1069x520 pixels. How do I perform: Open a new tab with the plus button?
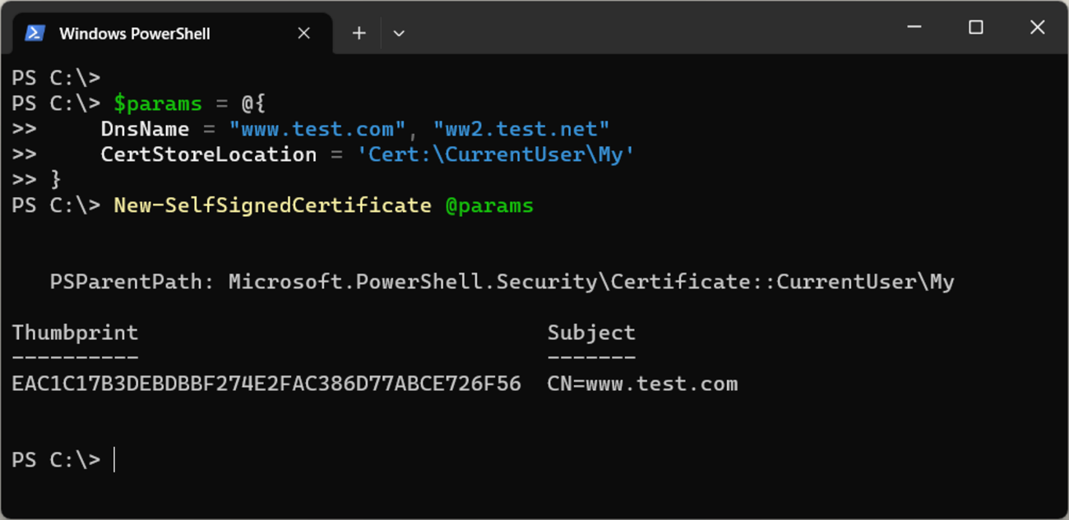pos(359,33)
